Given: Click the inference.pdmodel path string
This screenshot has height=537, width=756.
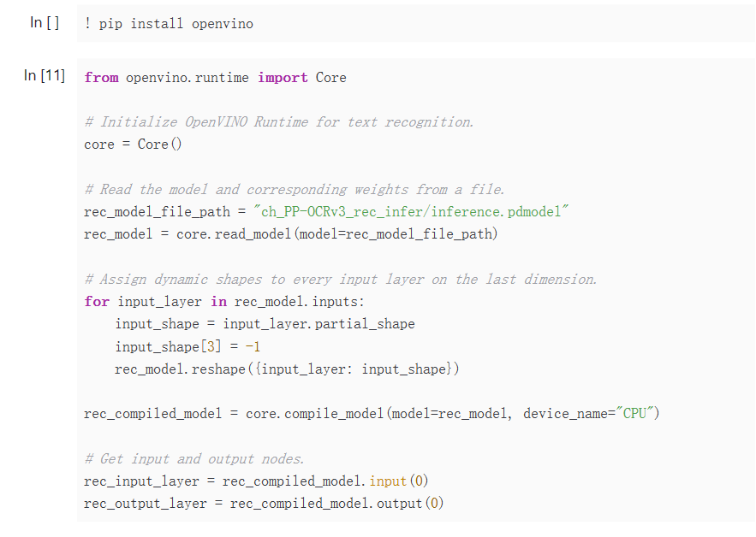Looking at the screenshot, I should pyautogui.click(x=411, y=211).
